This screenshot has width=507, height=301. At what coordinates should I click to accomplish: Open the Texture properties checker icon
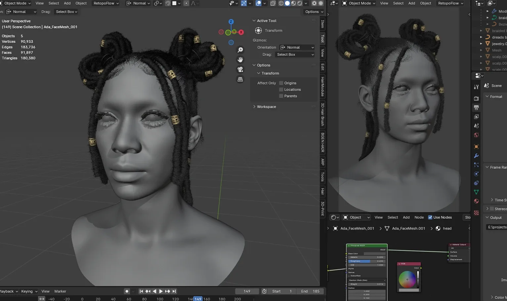(476, 213)
